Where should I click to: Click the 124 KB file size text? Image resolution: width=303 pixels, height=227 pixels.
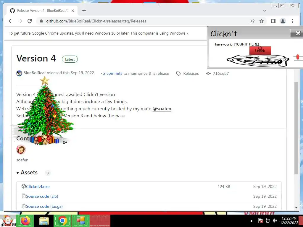(x=224, y=187)
